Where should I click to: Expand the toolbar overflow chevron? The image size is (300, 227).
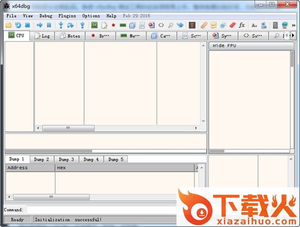pyautogui.click(x=293, y=25)
